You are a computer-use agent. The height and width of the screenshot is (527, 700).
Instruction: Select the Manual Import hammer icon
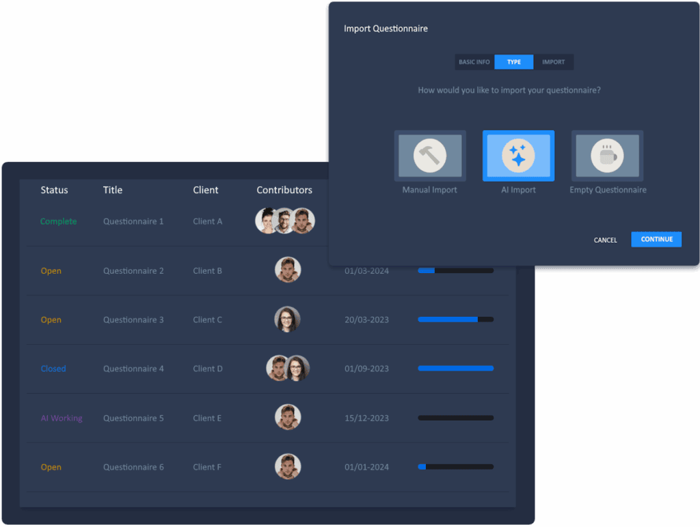click(x=430, y=156)
